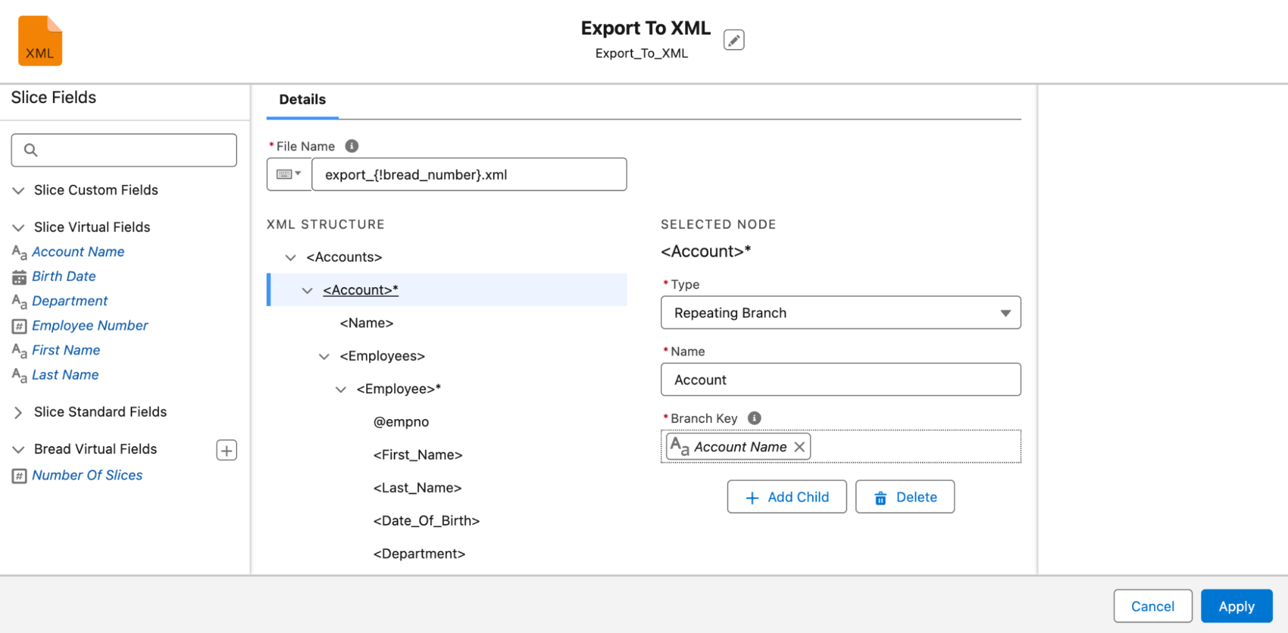1288x633 pixels.
Task: Open the keyboard input picker beside File Name
Action: pos(289,174)
